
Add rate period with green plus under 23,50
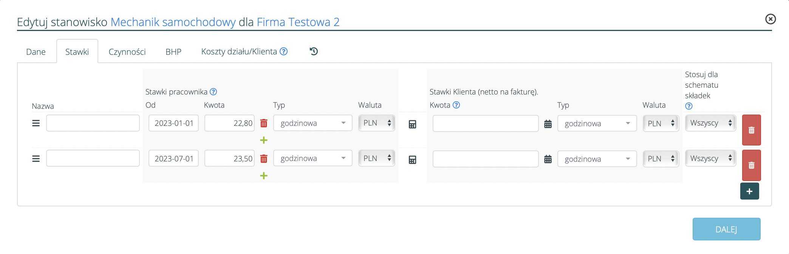264,176
